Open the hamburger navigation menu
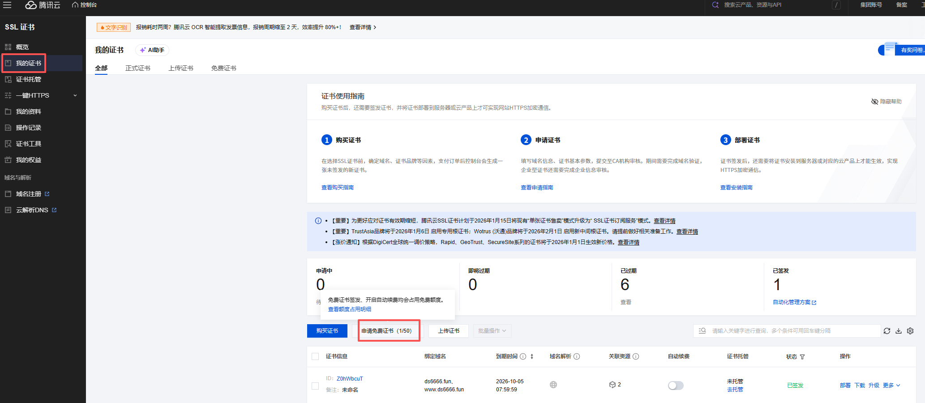The width and height of the screenshot is (925, 403). 7,5
